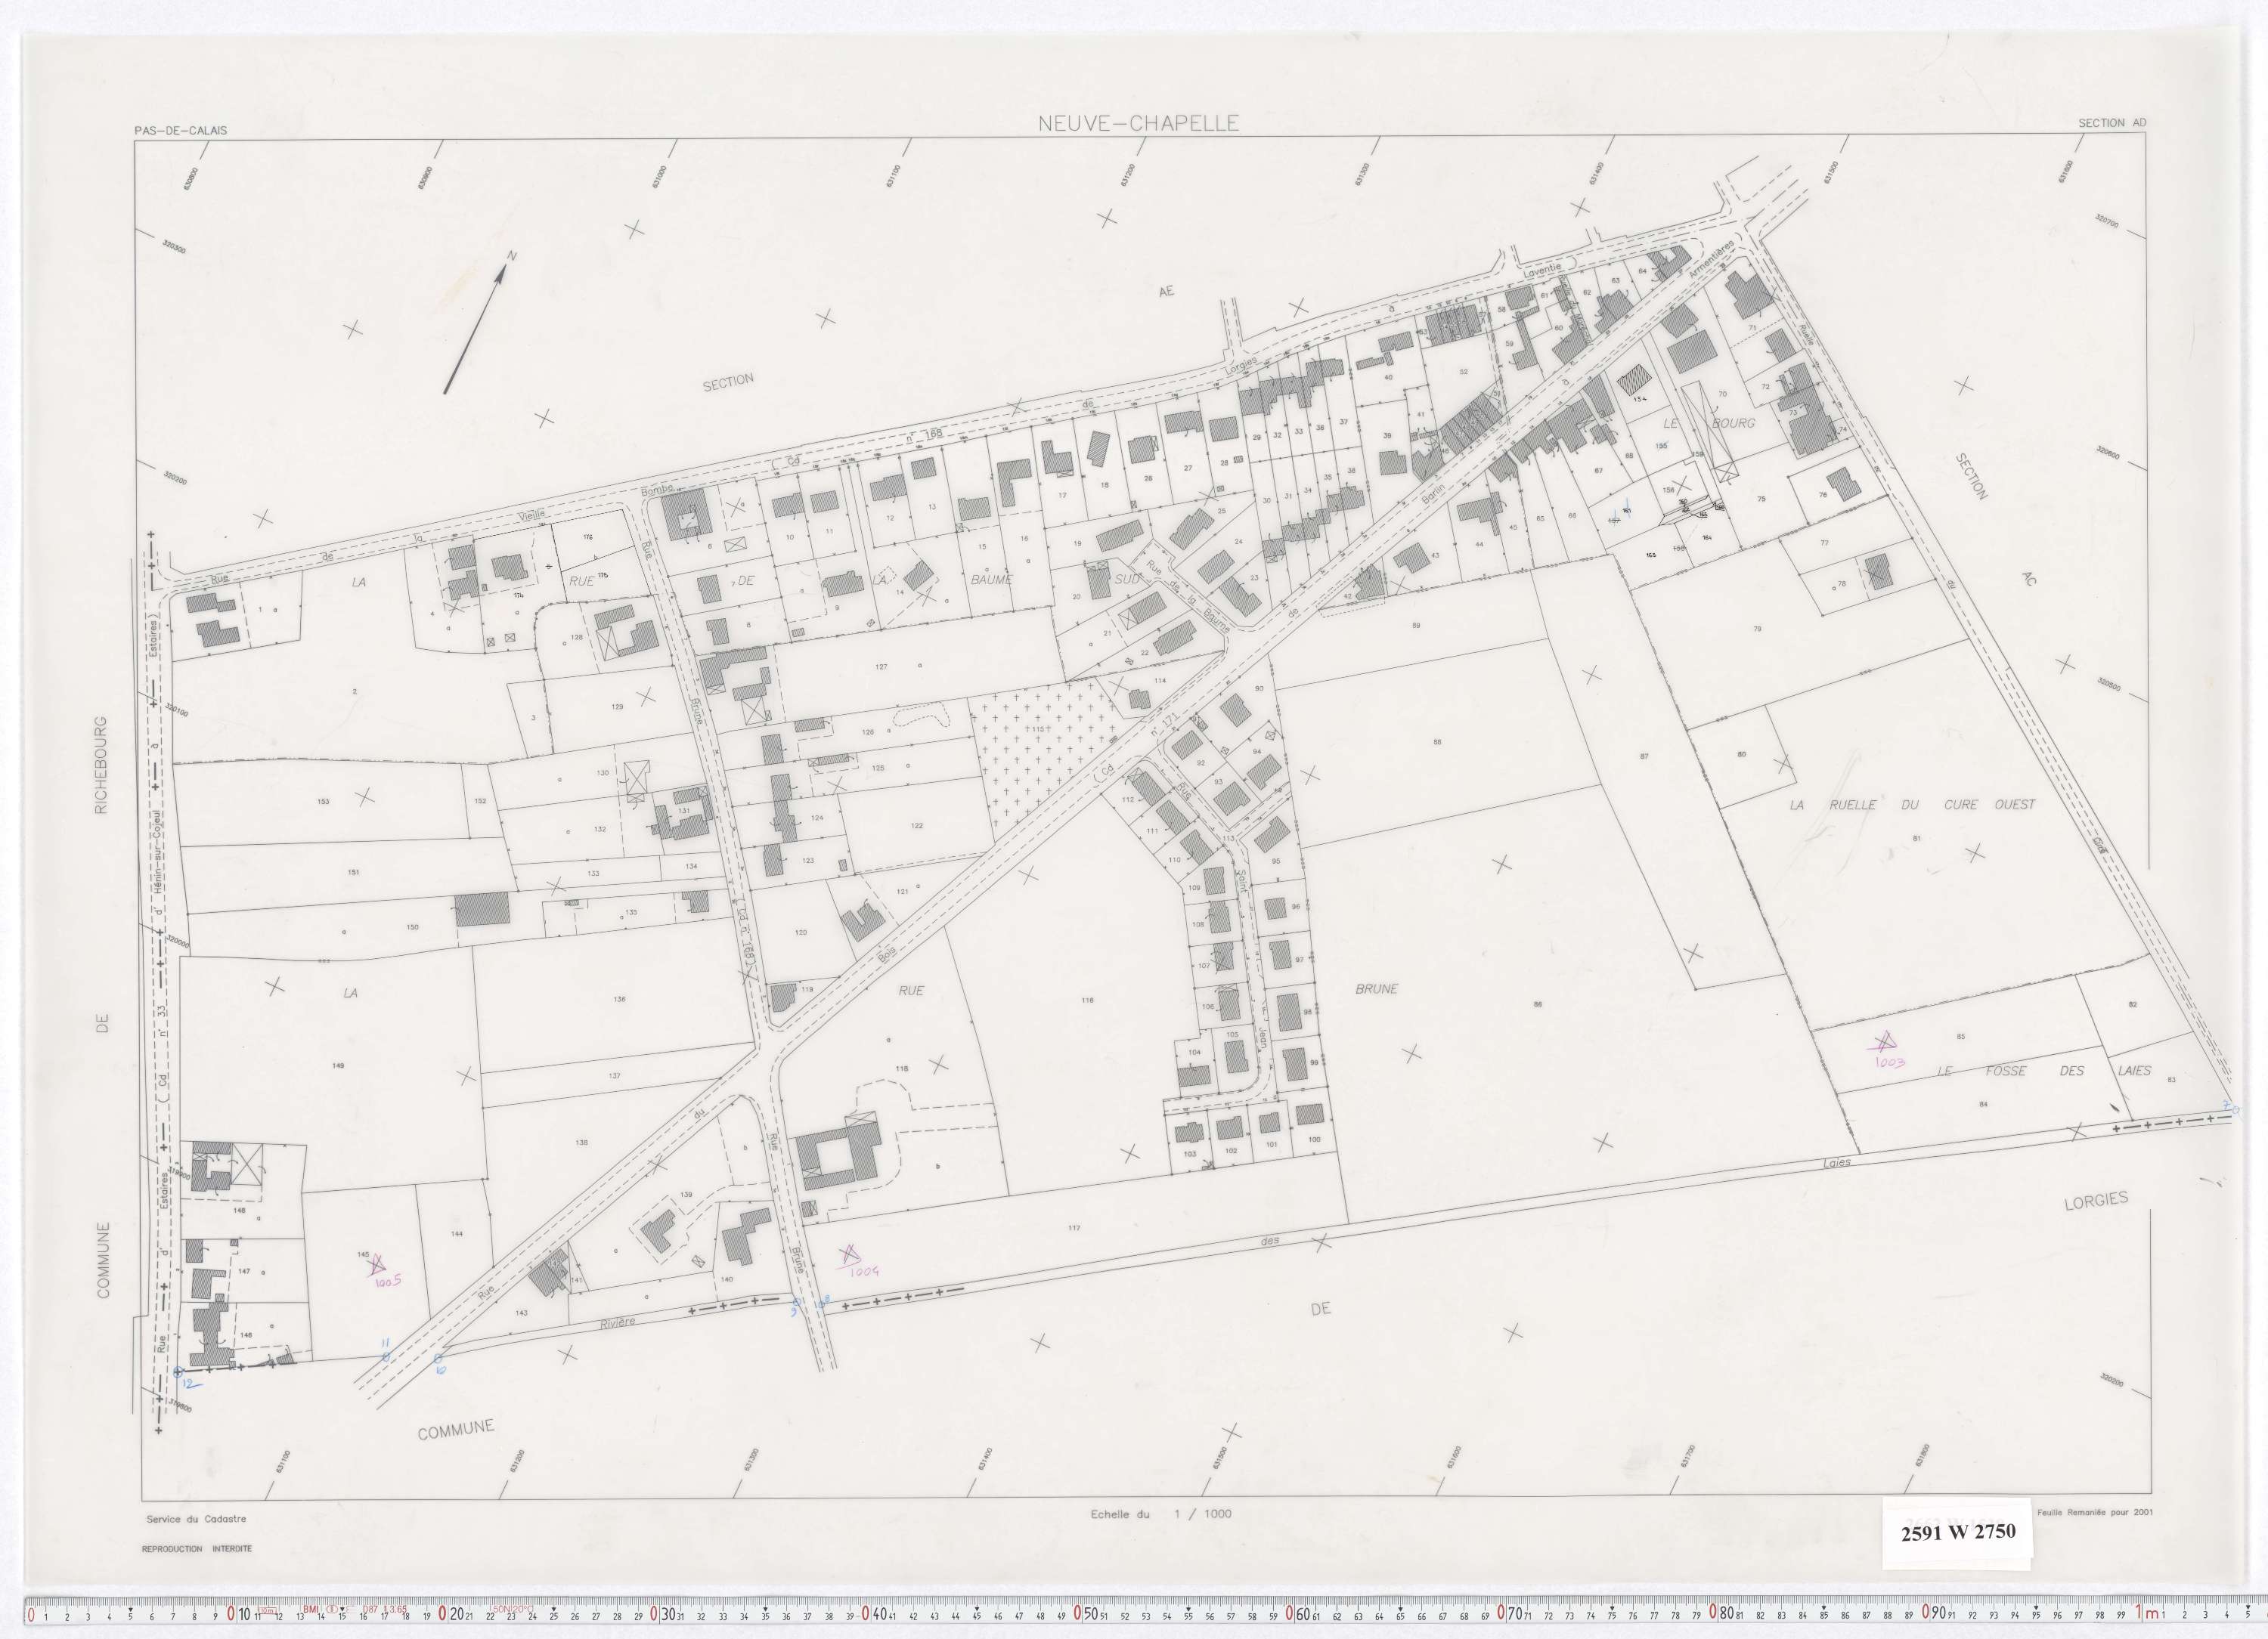Select the word OUEST on the map
The height and width of the screenshot is (1639, 2268).
pos(2015,805)
